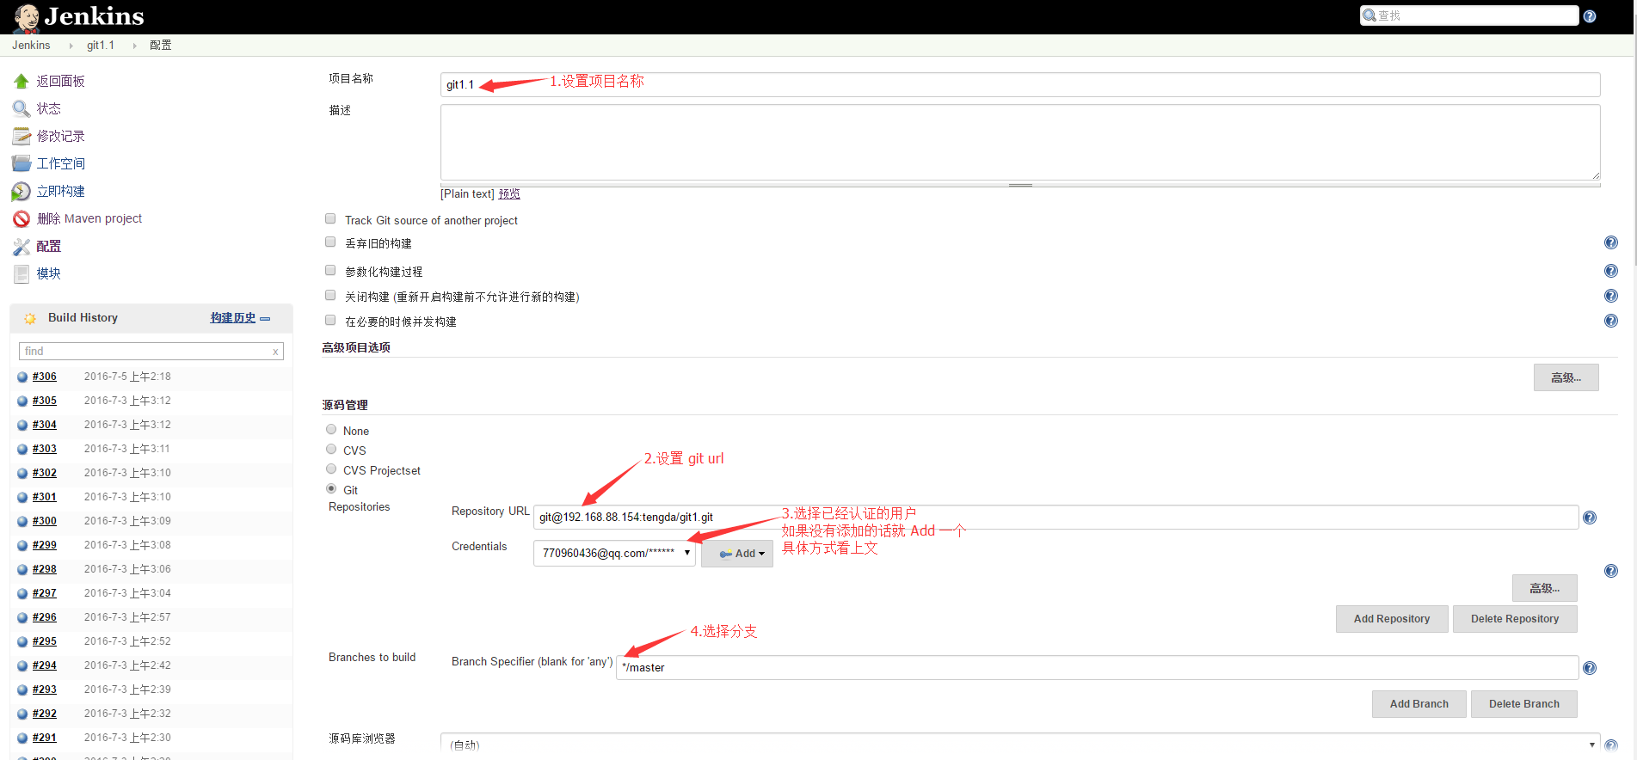This screenshot has height=760, width=1637.
Task: Select the Git radio button
Action: pos(331,488)
